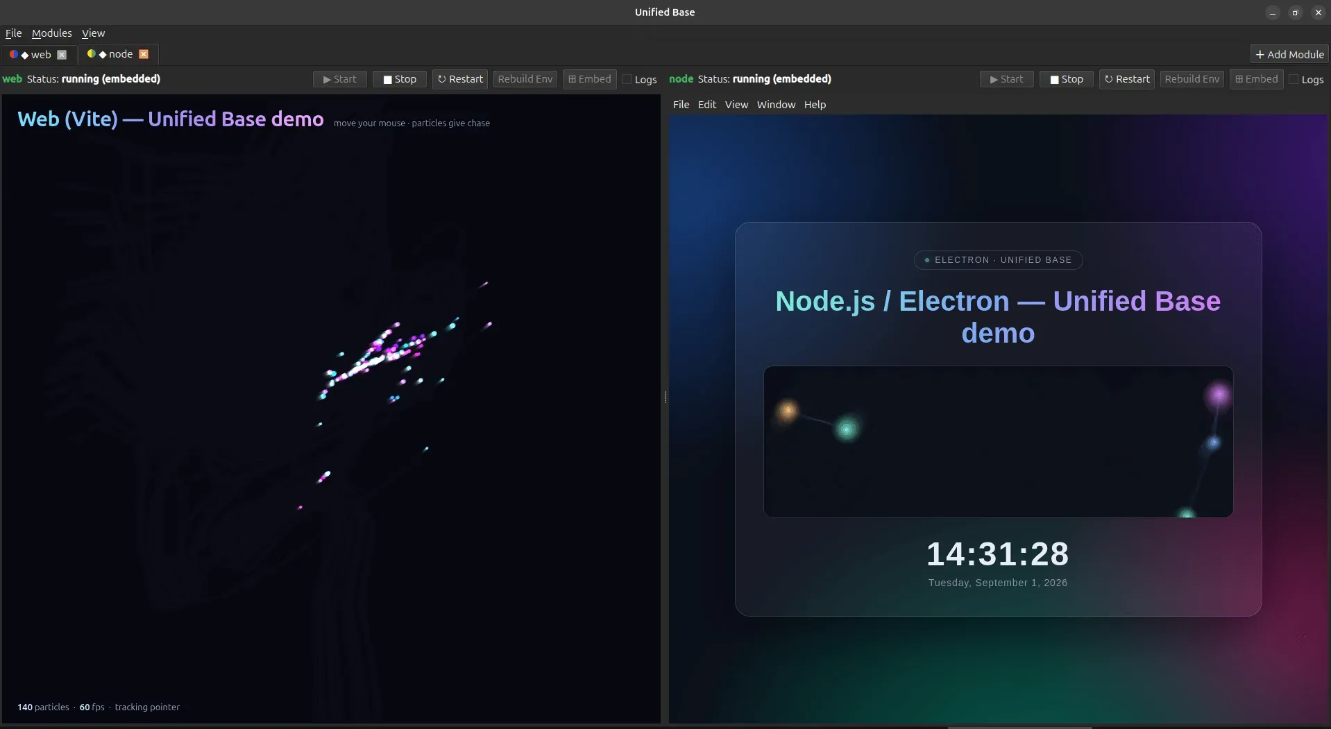Restart the node module
This screenshot has height=729, width=1331.
[x=1127, y=79]
